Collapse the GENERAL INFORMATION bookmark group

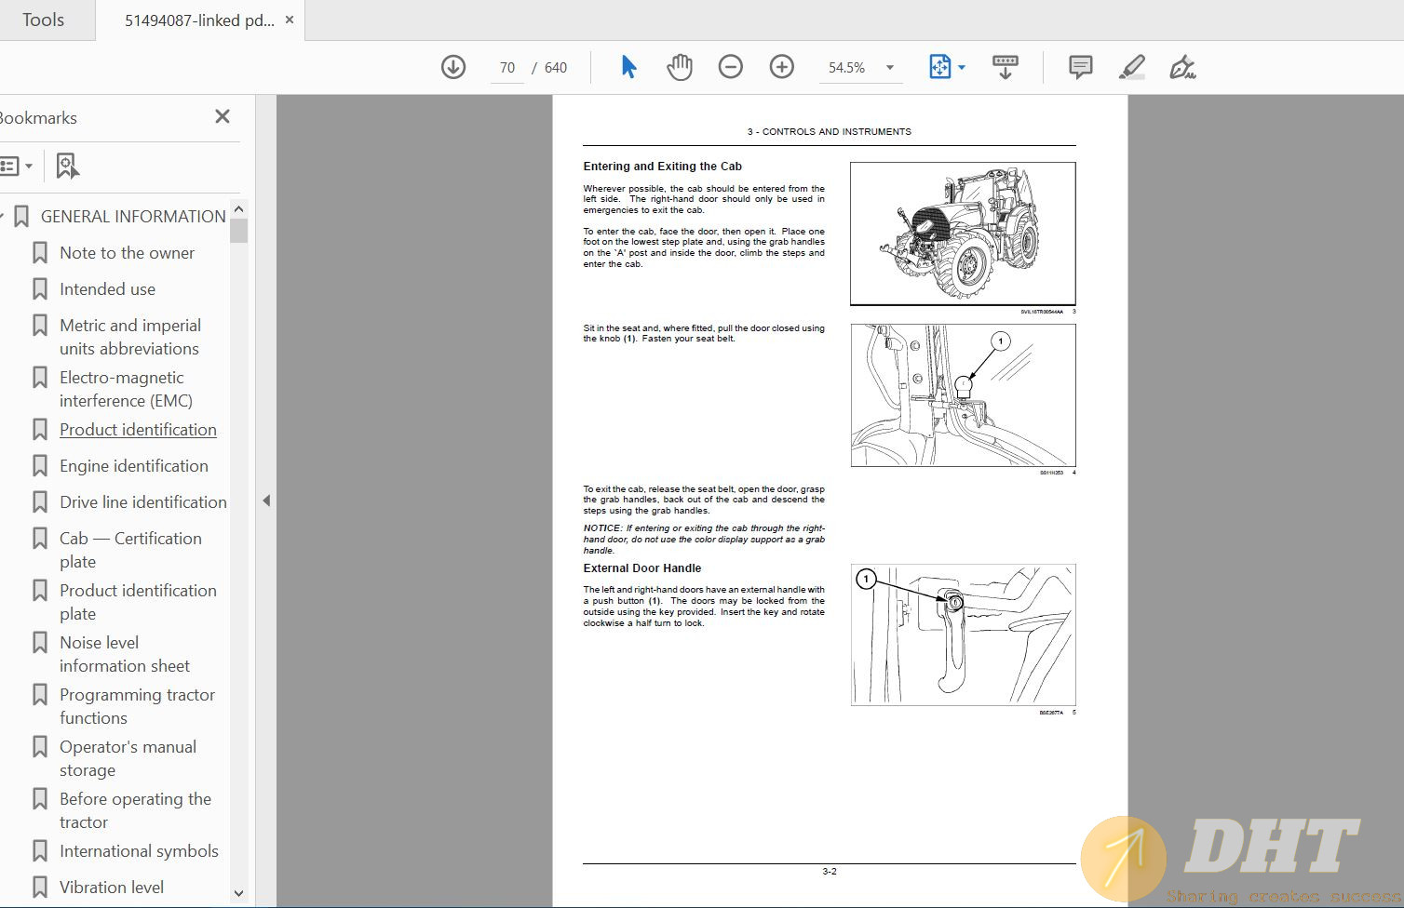[3, 216]
